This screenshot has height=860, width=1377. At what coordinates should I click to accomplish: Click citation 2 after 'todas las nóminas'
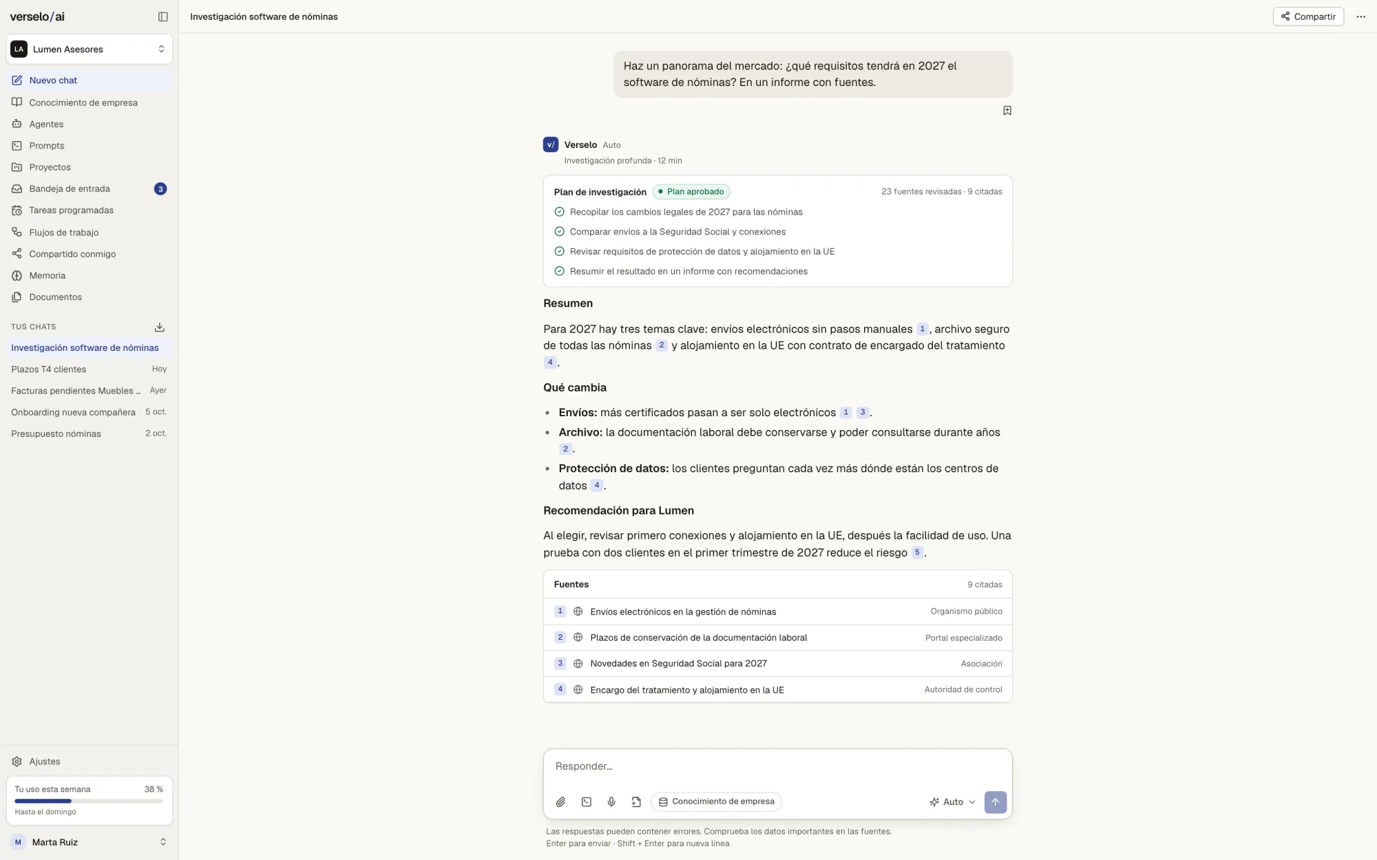click(662, 345)
